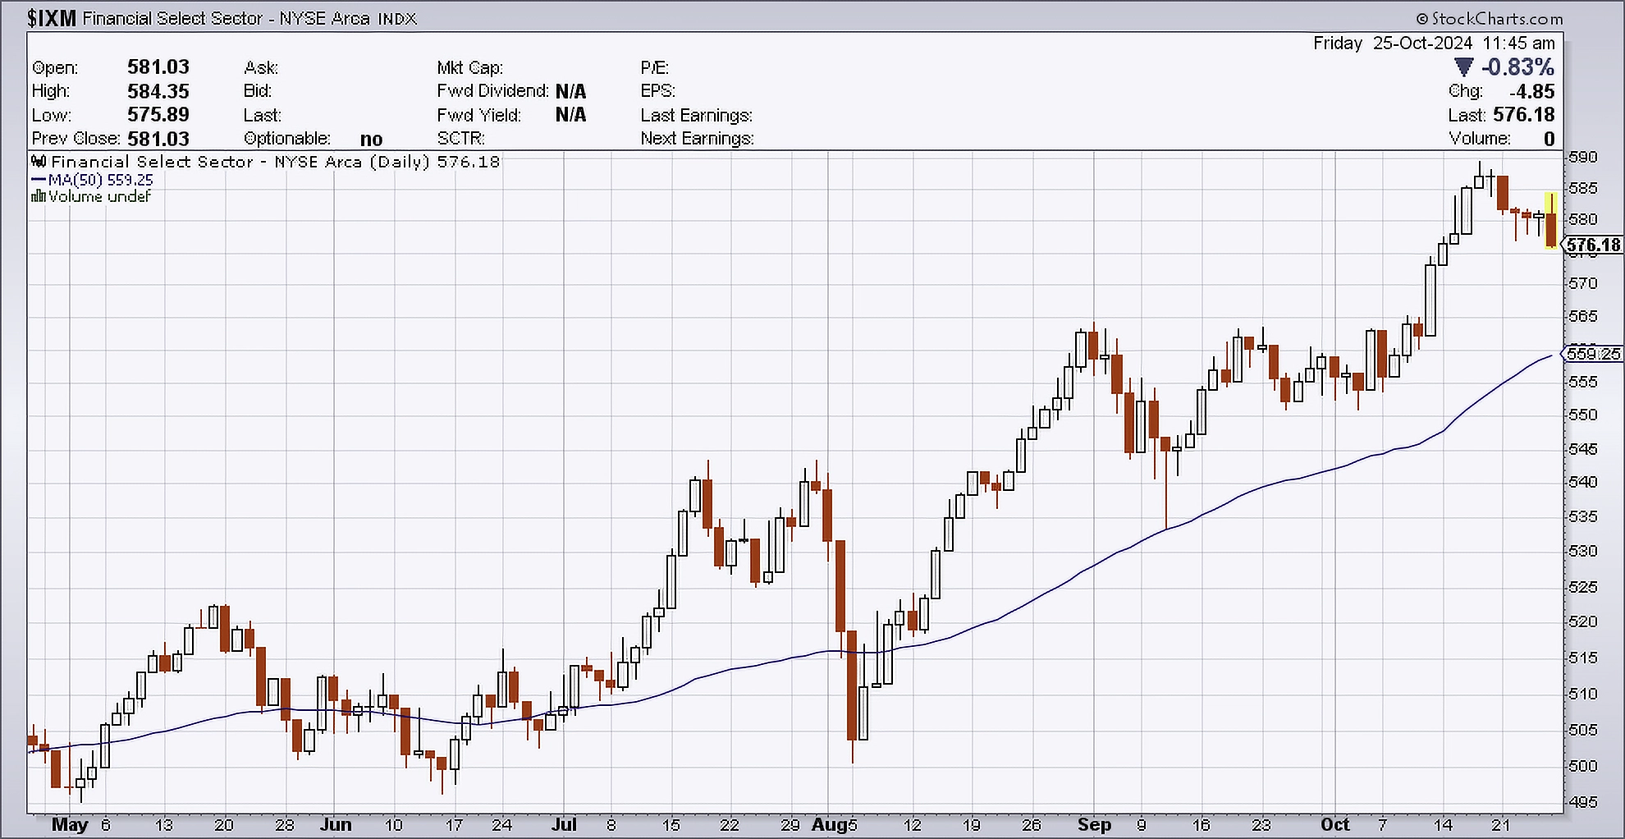The image size is (1625, 839).
Task: Click the Open value 581.03
Action: [158, 66]
